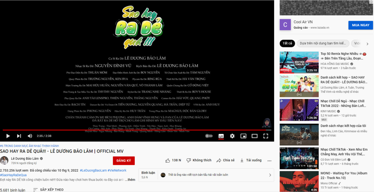Click the Cool Air VN ad title

tap(303, 22)
